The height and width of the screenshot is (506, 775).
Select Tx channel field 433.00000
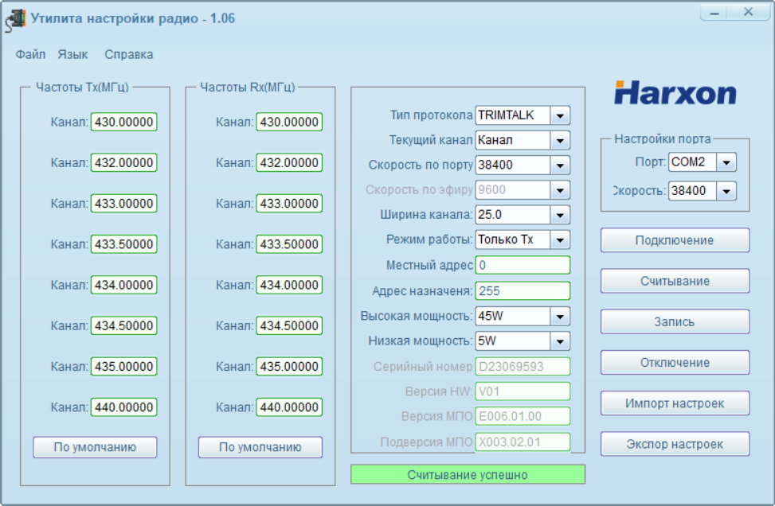click(x=124, y=204)
